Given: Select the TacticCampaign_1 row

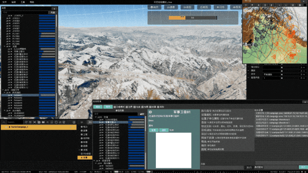Looking at the screenshot, I should click(38, 127).
